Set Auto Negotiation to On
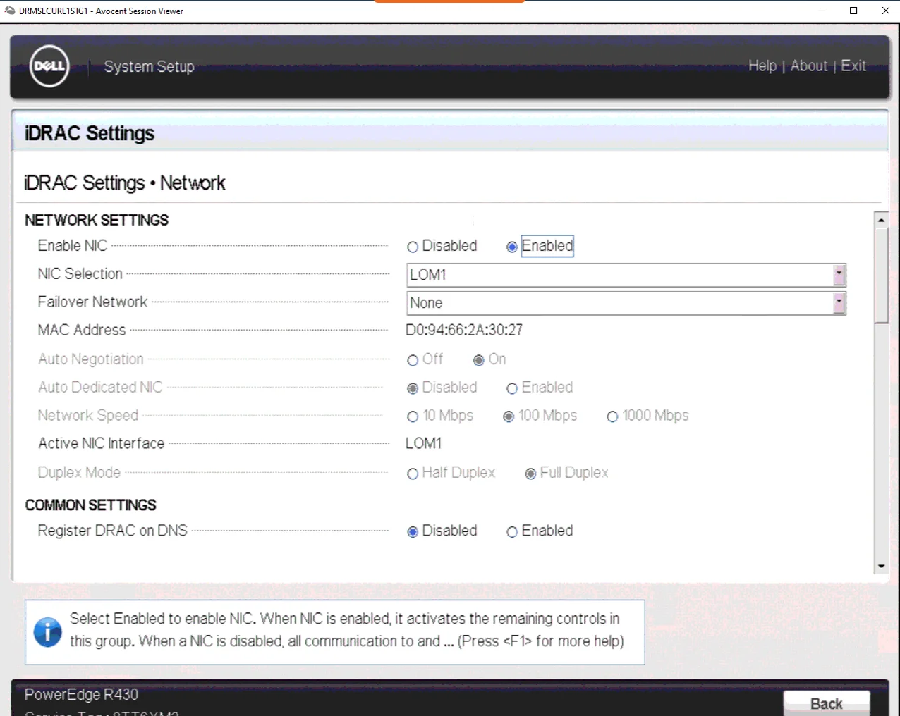 (x=478, y=360)
